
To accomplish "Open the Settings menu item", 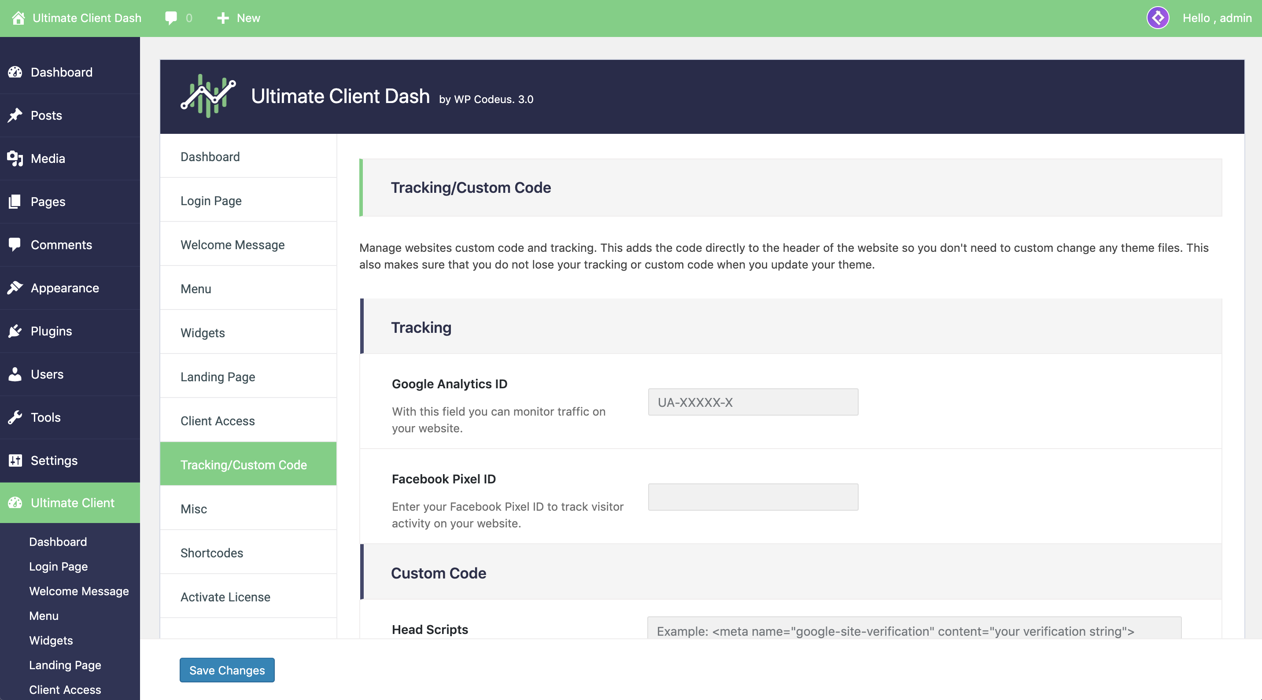I will tap(54, 461).
